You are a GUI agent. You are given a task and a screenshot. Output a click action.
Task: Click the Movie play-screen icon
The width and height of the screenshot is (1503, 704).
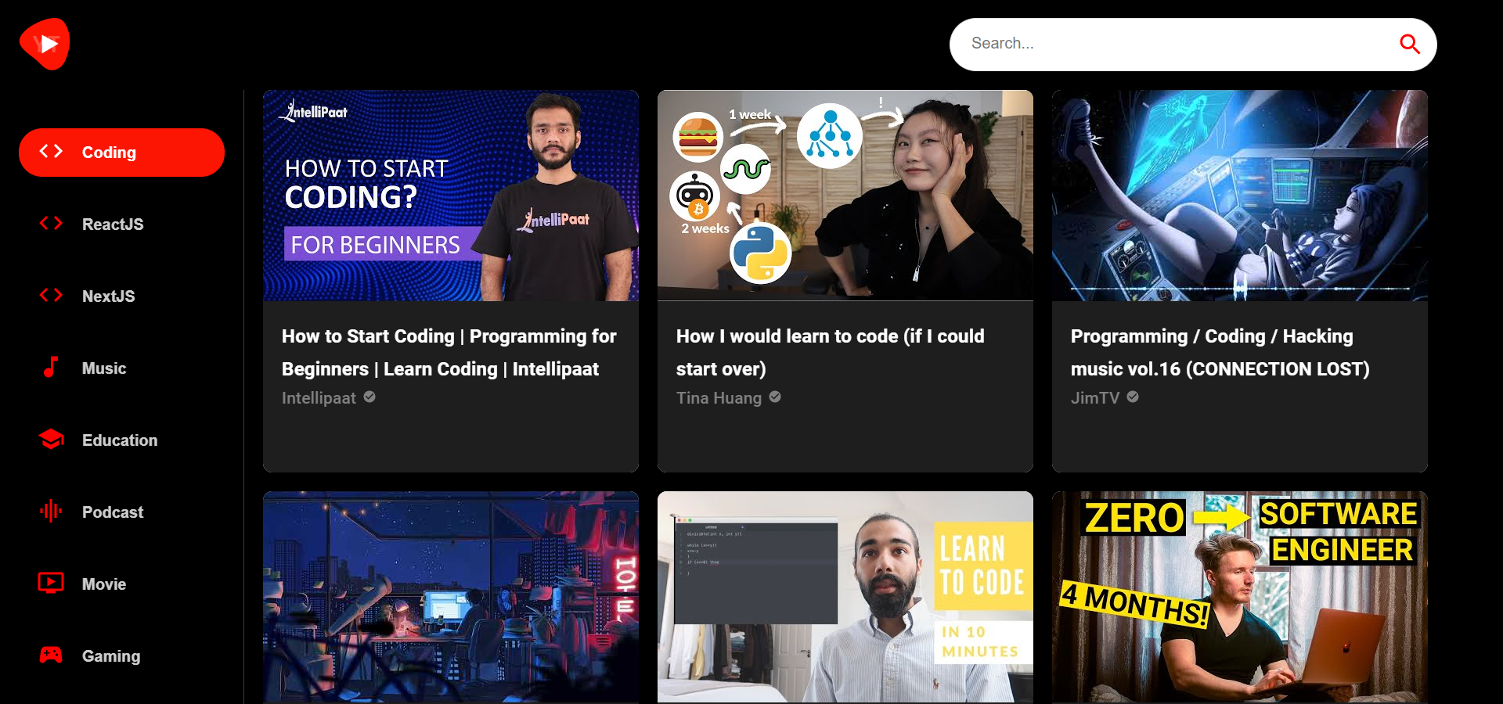51,584
